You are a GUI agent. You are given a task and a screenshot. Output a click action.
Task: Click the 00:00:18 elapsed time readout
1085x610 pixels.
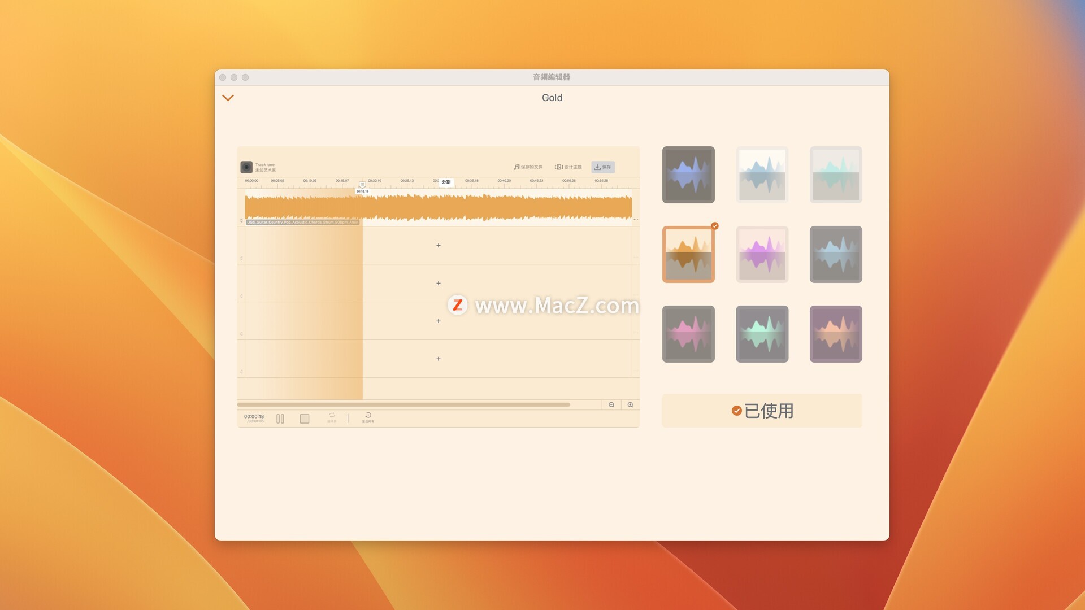click(x=254, y=417)
